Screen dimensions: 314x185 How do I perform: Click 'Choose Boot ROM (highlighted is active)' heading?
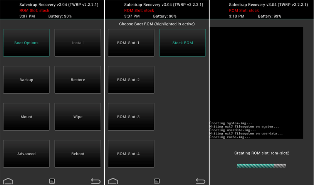pyautogui.click(x=157, y=24)
